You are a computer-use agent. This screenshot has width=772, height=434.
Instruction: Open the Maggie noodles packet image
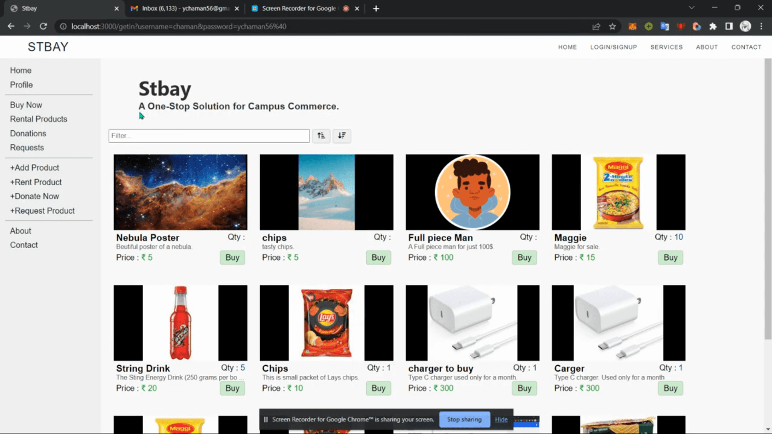(x=618, y=192)
